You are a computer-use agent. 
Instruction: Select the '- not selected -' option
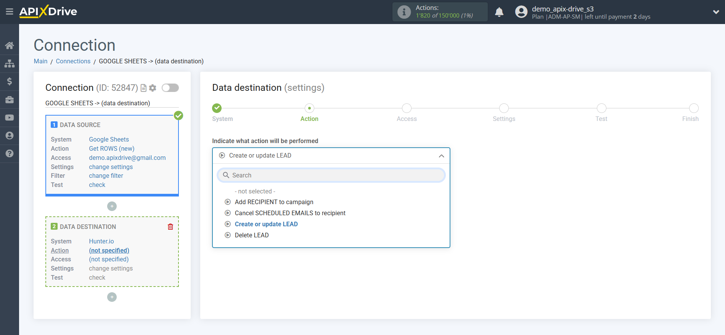[x=255, y=191]
